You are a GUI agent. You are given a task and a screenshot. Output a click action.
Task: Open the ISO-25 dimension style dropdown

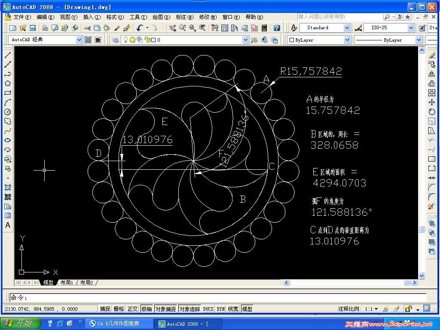pyautogui.click(x=411, y=28)
